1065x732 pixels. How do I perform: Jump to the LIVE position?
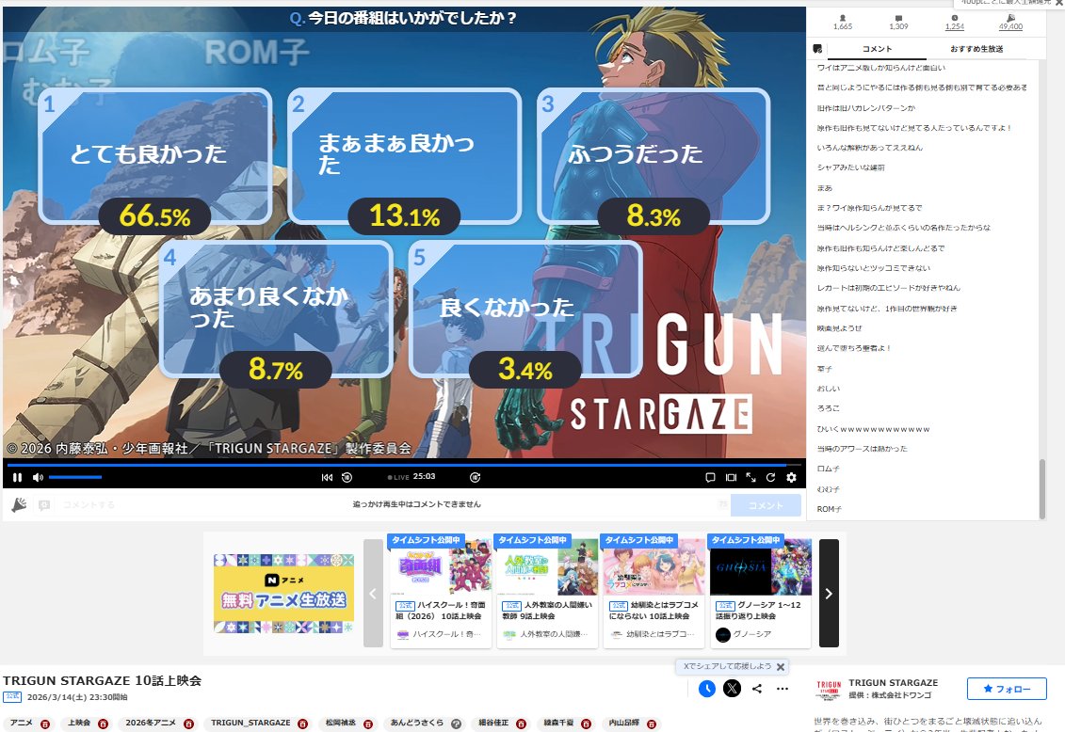pyautogui.click(x=398, y=478)
